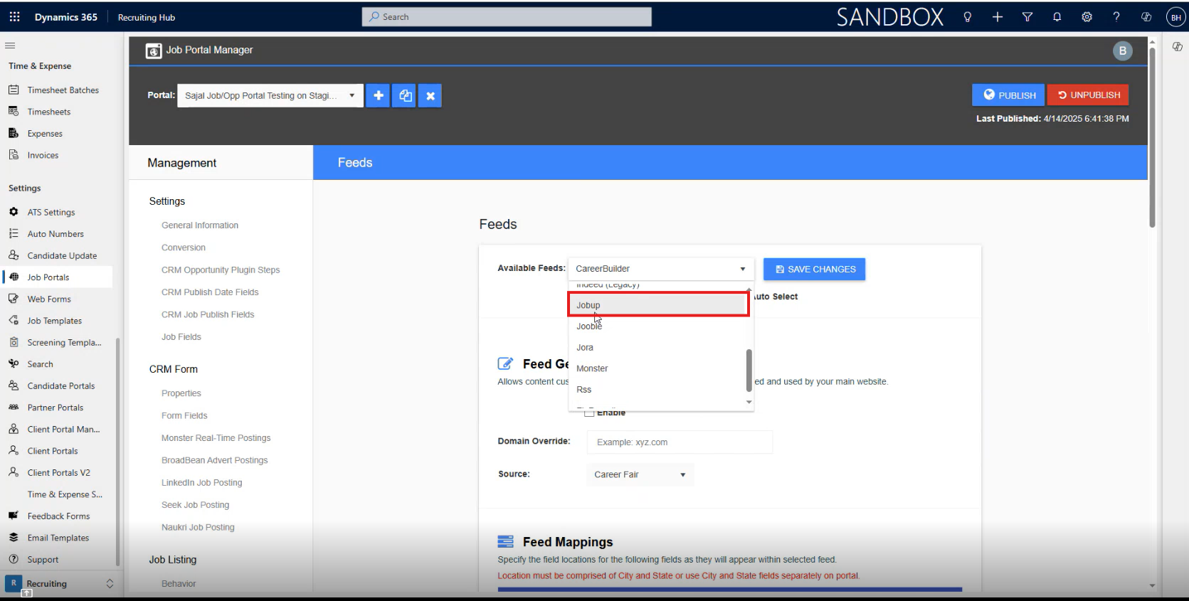Open Form Fields link

click(x=184, y=415)
